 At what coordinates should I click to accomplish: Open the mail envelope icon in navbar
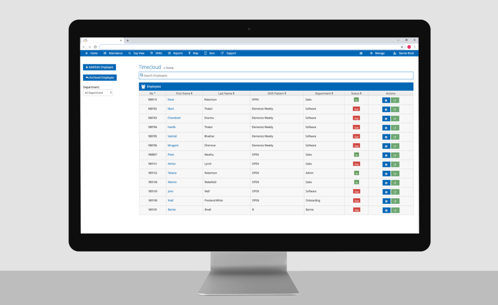361,53
